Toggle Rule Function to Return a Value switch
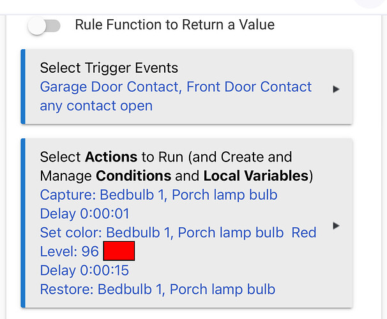The height and width of the screenshot is (319, 387). [44, 26]
